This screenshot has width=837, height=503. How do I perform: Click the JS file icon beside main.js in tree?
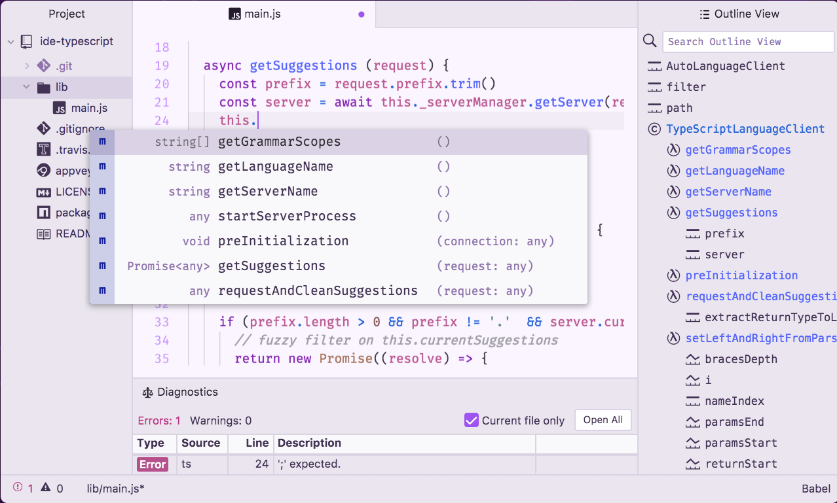point(60,108)
